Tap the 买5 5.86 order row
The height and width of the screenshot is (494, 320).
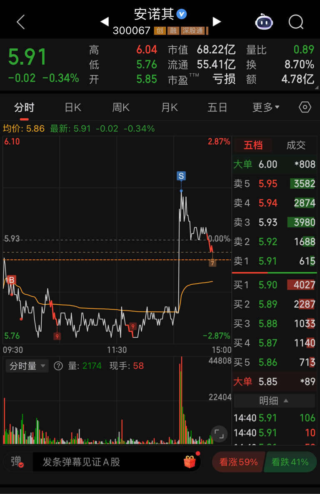[x=274, y=362]
